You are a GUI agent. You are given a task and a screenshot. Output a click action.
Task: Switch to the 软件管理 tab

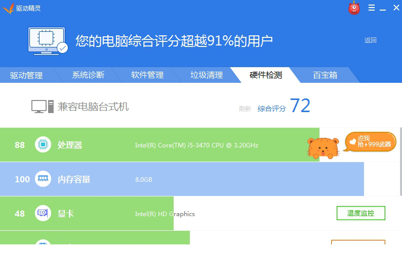click(147, 75)
